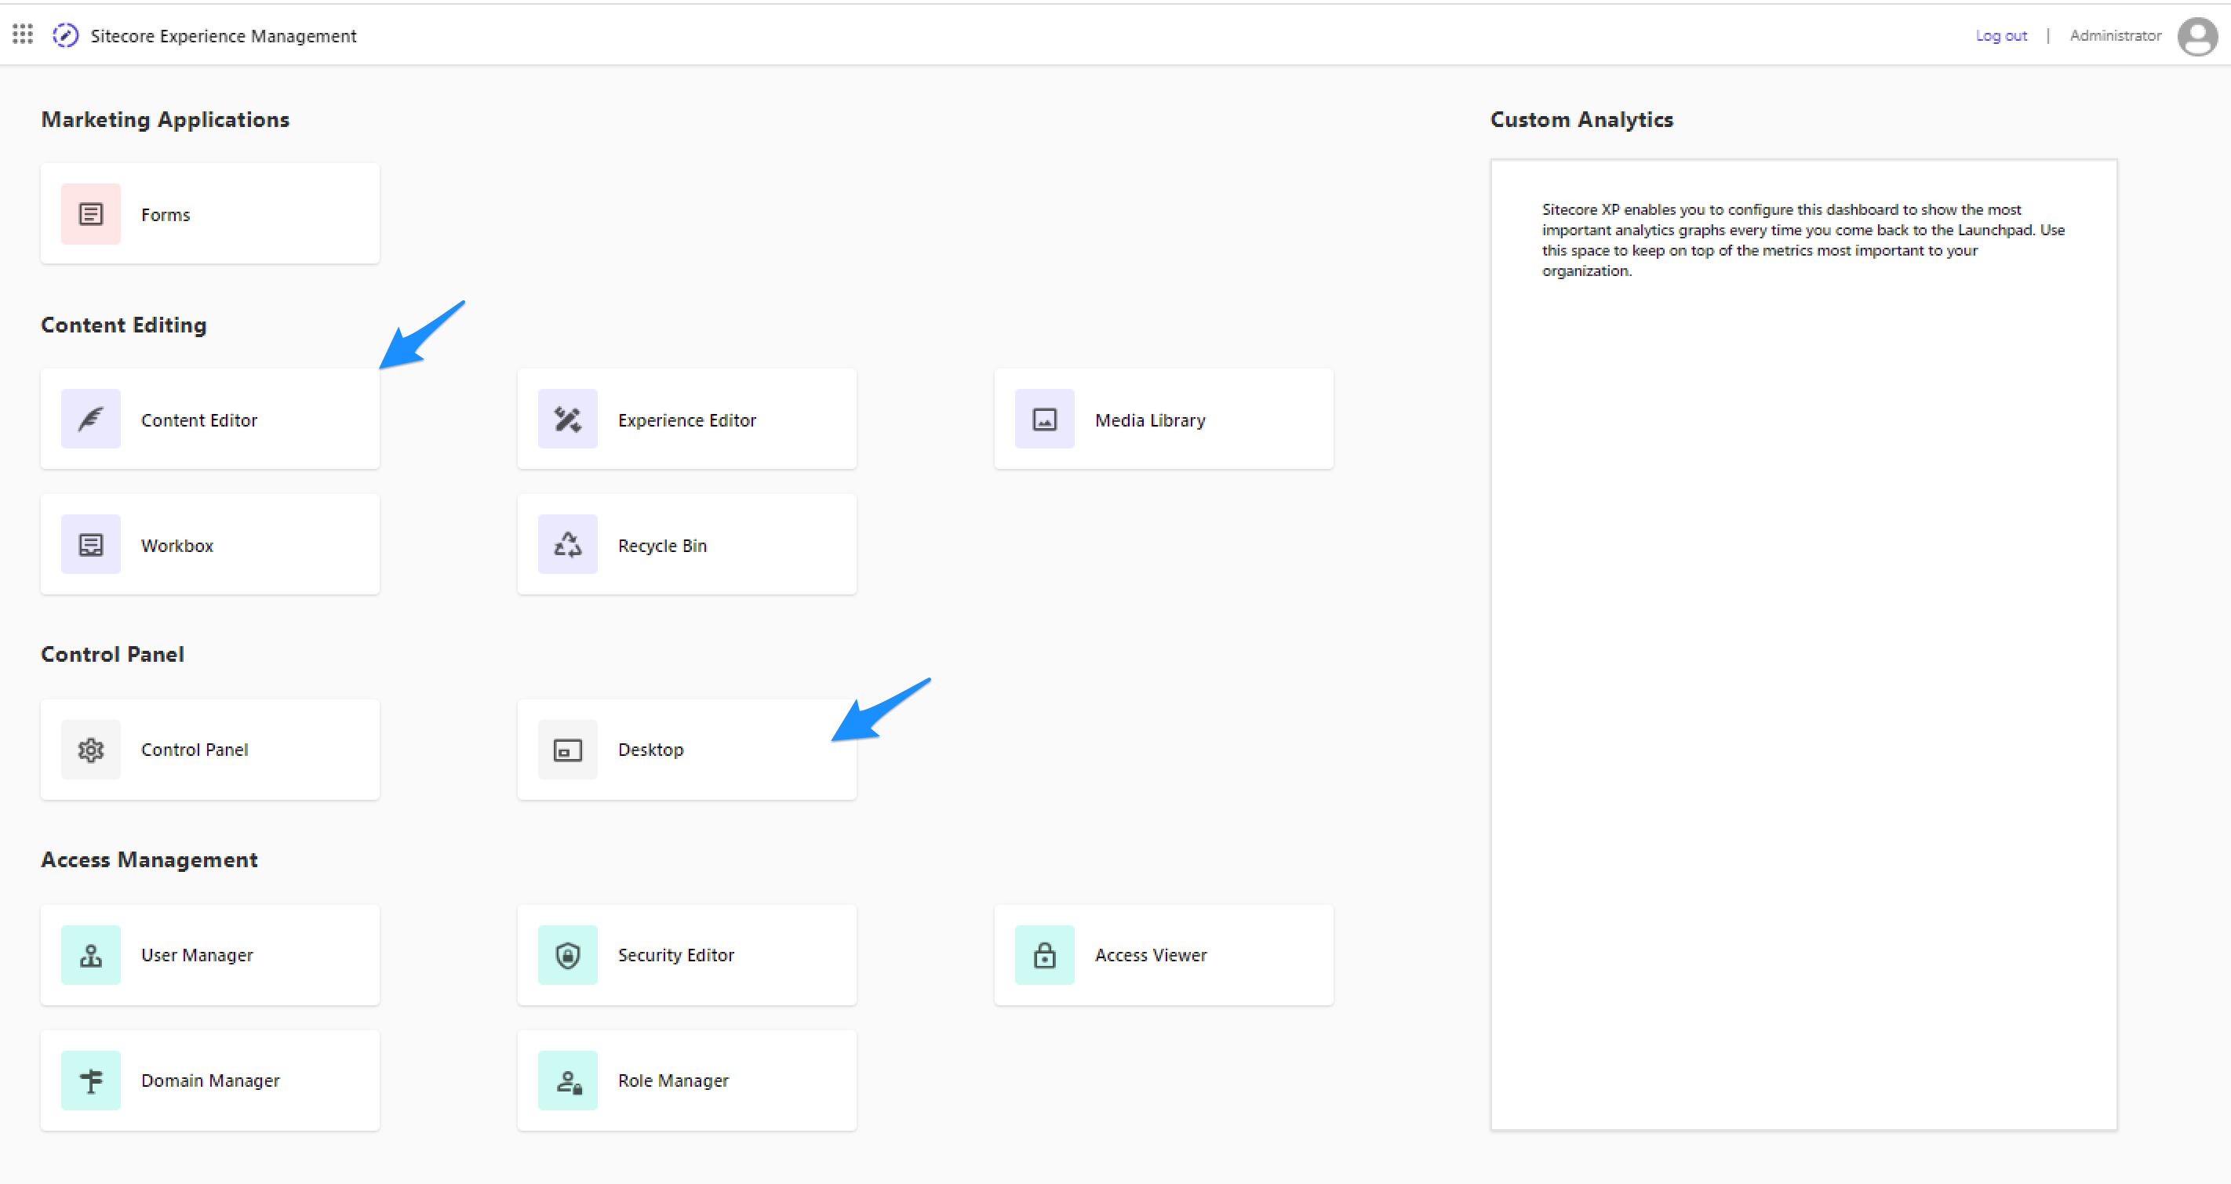The height and width of the screenshot is (1184, 2231).
Task: Click the Access Management heading
Action: [149, 859]
